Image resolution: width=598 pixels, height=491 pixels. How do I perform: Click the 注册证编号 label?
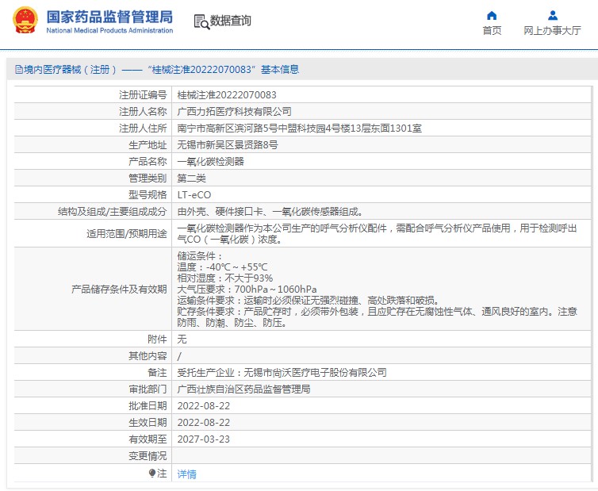pyautogui.click(x=143, y=95)
